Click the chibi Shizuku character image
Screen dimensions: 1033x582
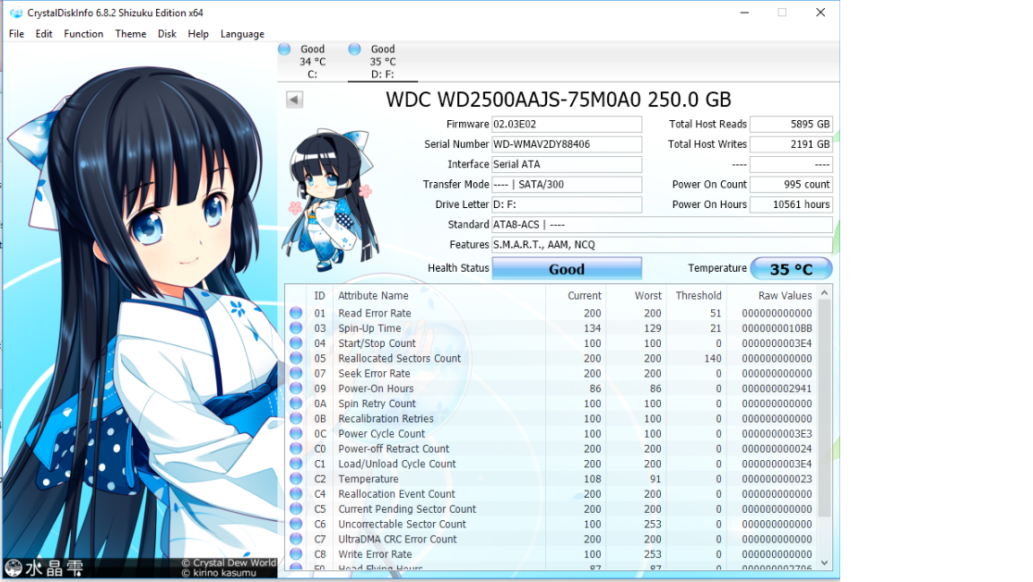tap(330, 200)
